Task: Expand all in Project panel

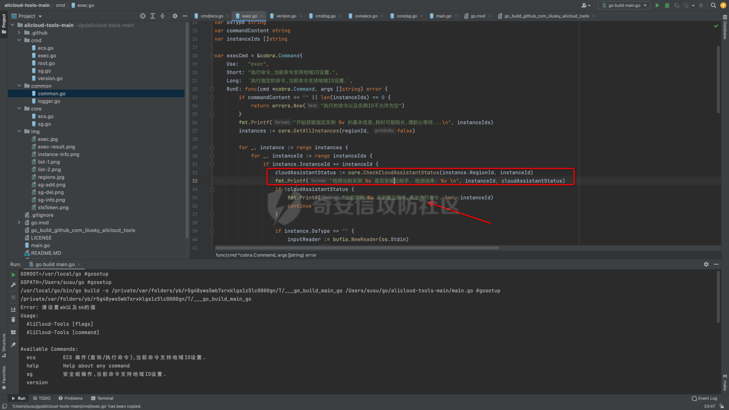Action: pyautogui.click(x=153, y=16)
